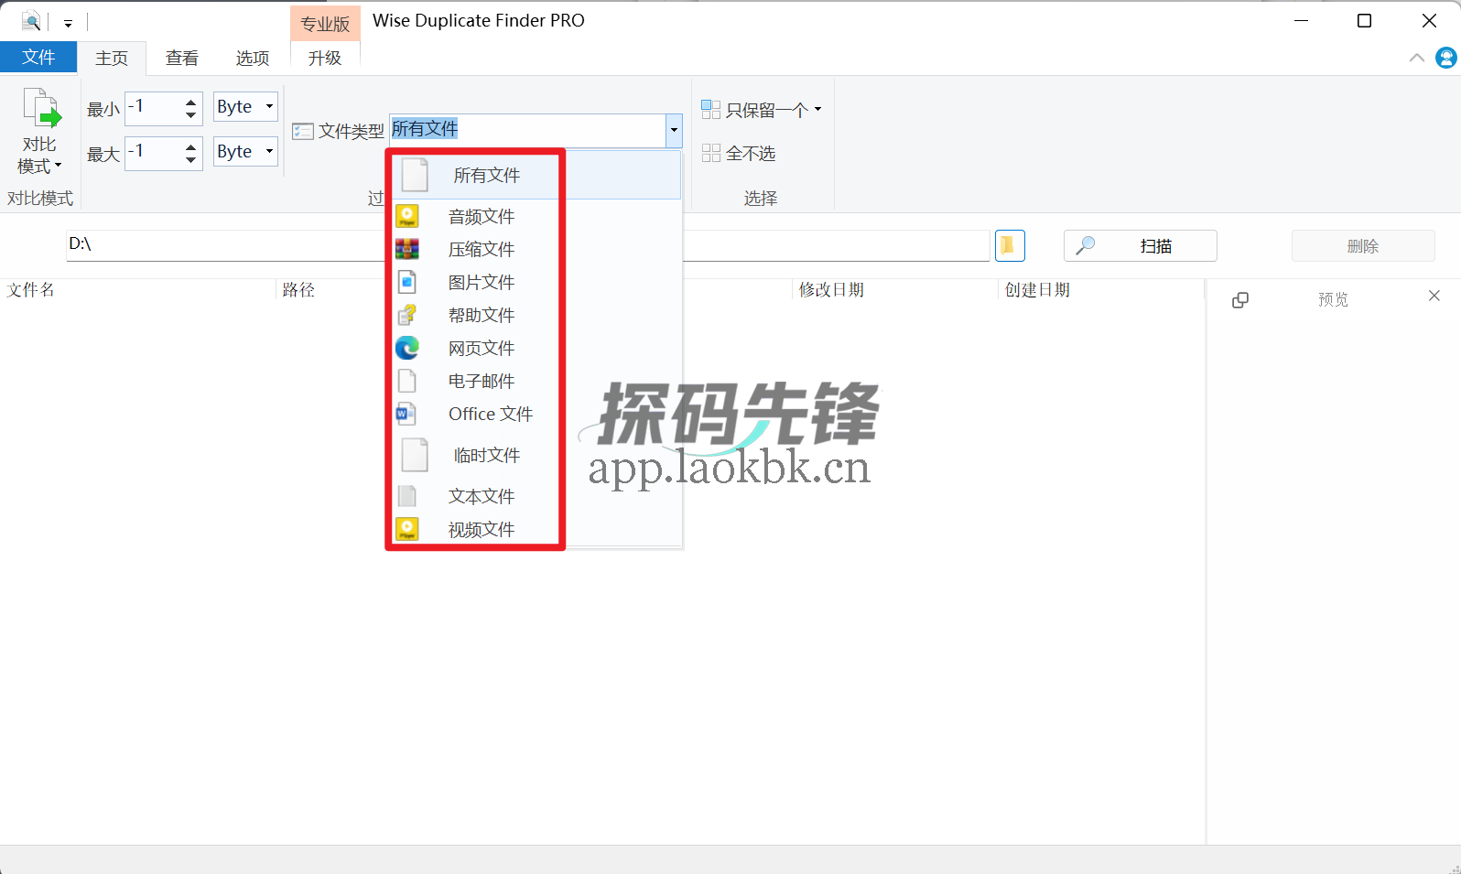
Task: Switch to the 查看 ribbon tab
Action: (182, 58)
